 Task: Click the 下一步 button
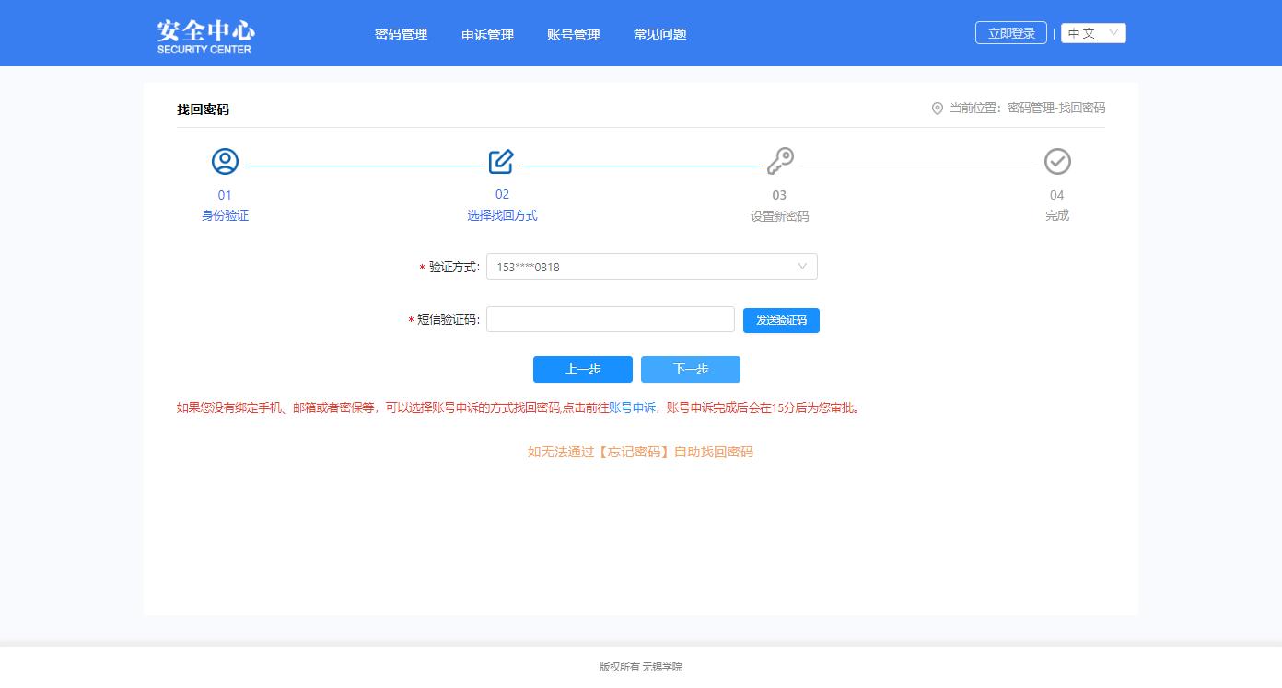(x=690, y=369)
